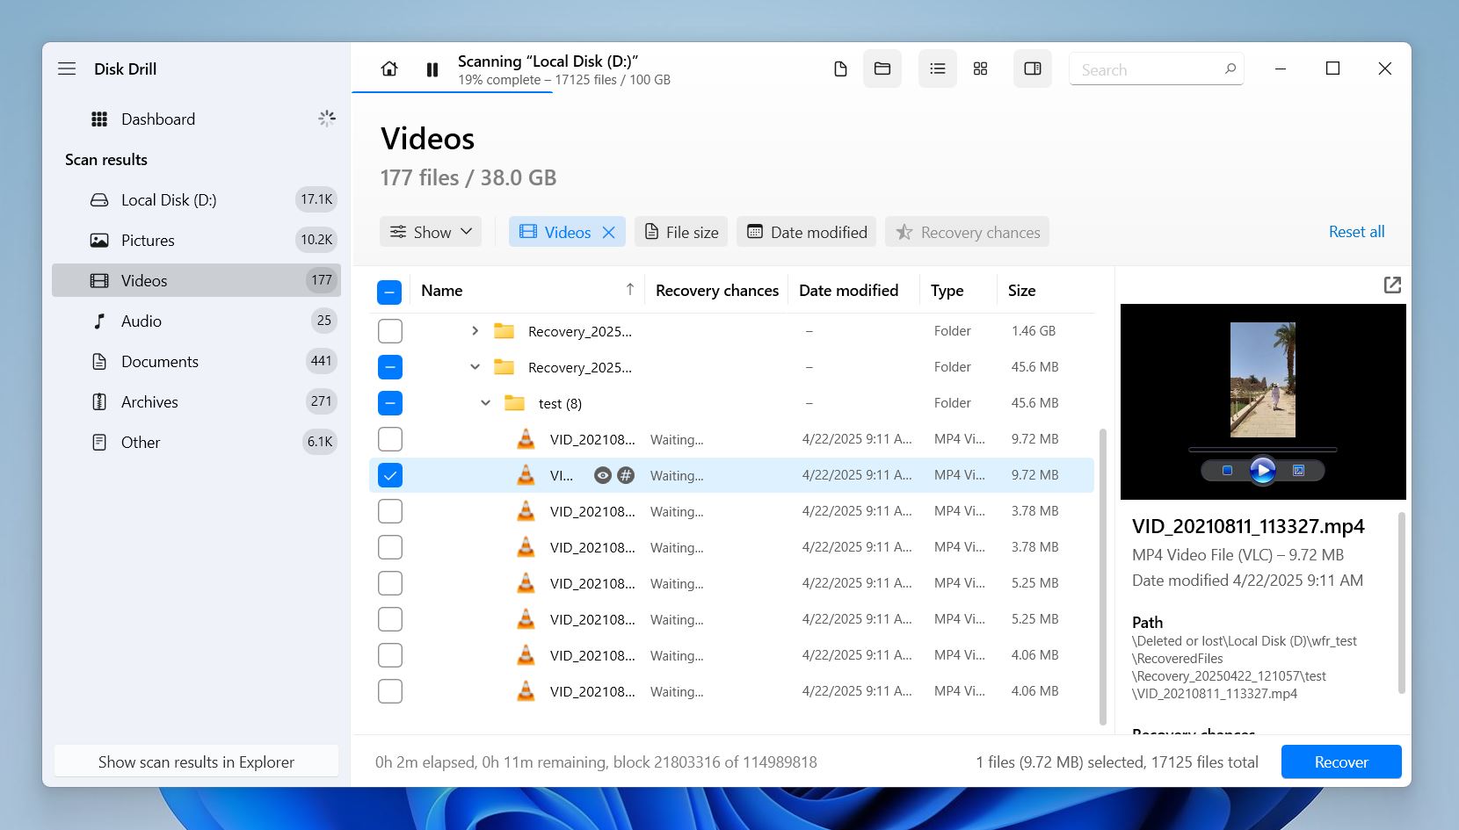Click Show scan results in Explorer
Screen dimensions: 1459x830
196,761
